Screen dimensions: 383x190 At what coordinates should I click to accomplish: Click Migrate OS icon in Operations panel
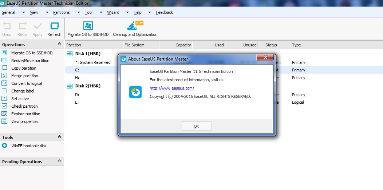pos(4,53)
